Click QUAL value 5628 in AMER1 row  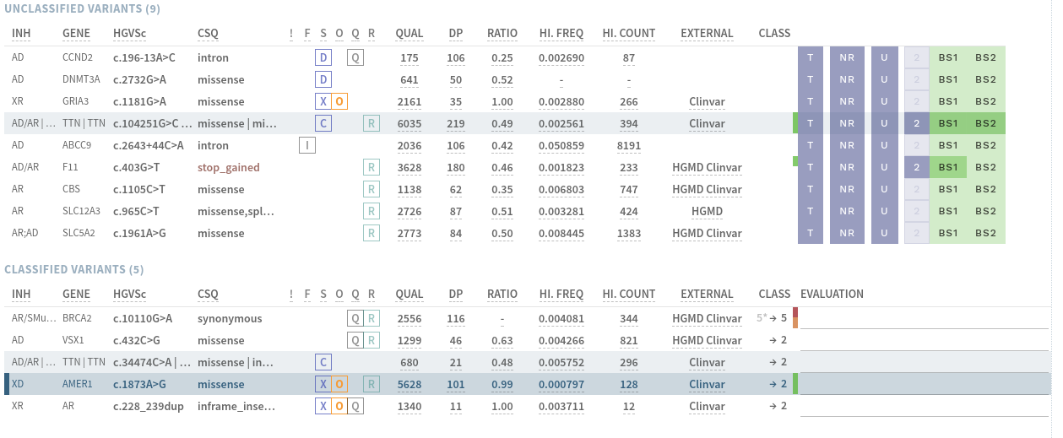point(409,384)
